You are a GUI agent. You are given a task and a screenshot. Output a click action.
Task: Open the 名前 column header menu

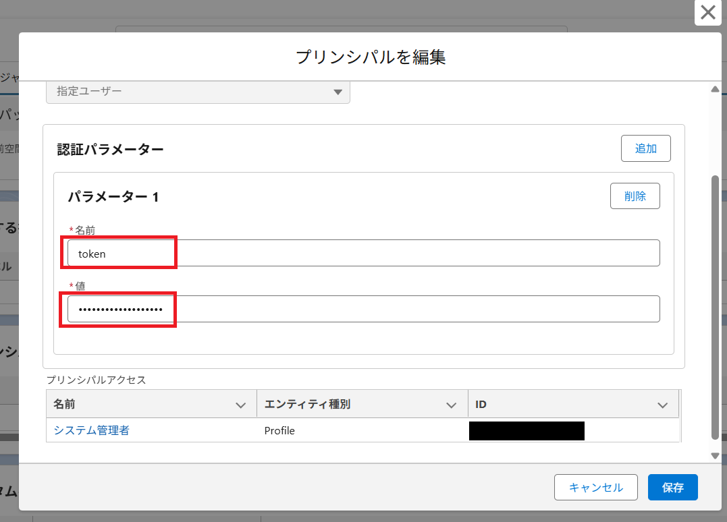point(241,404)
